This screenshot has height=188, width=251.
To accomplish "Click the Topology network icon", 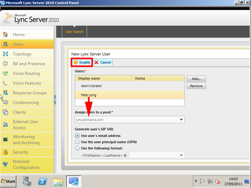I will point(5,54).
